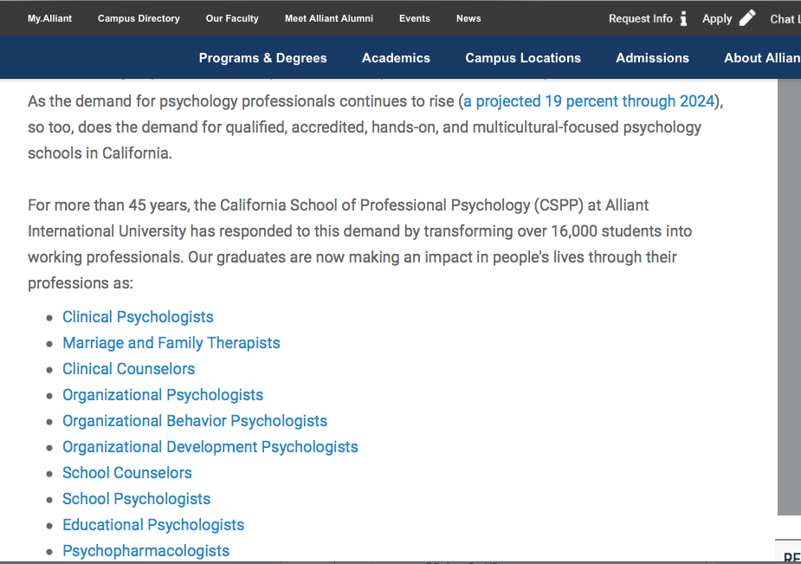Click the Psychopharmacologists link

point(145,551)
